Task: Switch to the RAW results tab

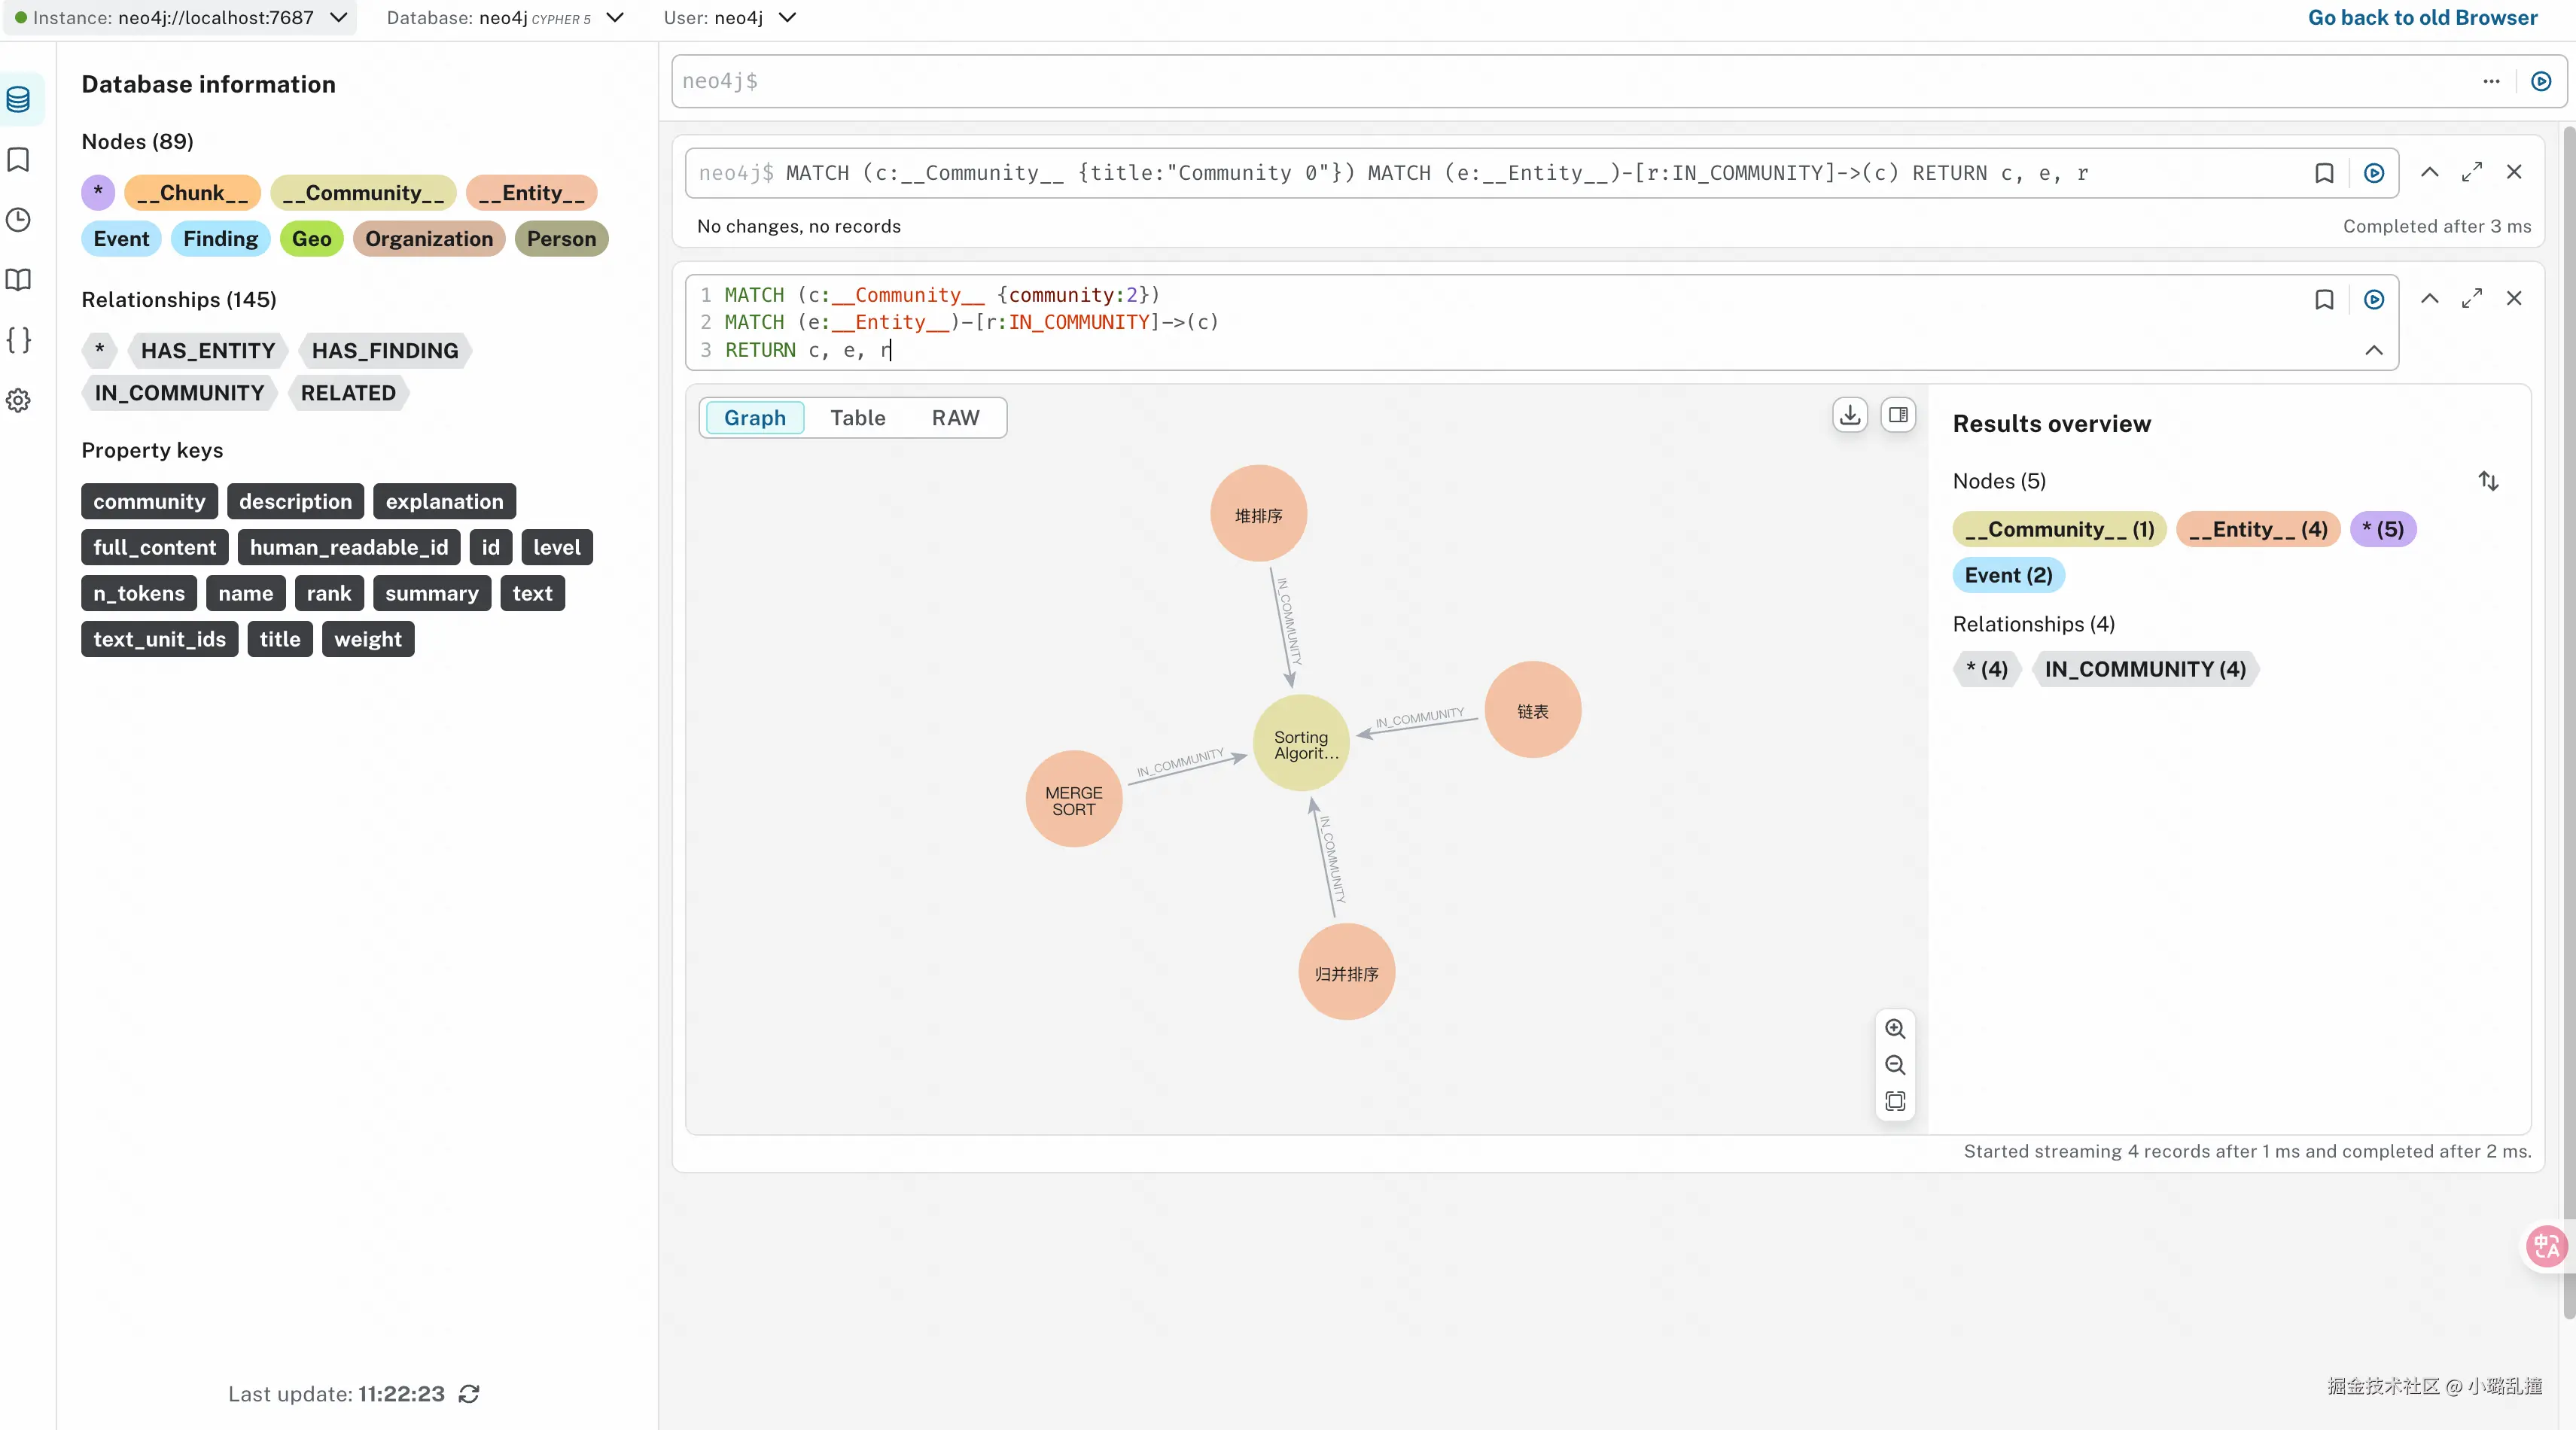Action: [x=955, y=418]
